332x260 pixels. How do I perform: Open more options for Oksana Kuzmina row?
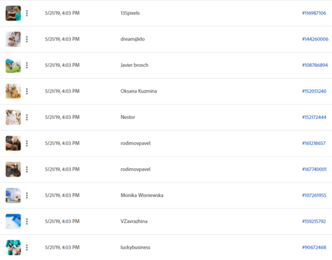(x=27, y=91)
